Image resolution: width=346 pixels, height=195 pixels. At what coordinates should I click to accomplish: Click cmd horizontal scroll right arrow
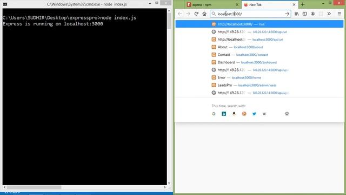click(x=165, y=187)
